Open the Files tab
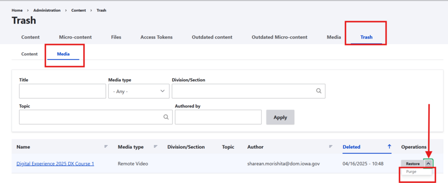Viewport: 448px width, 183px height. [116, 37]
